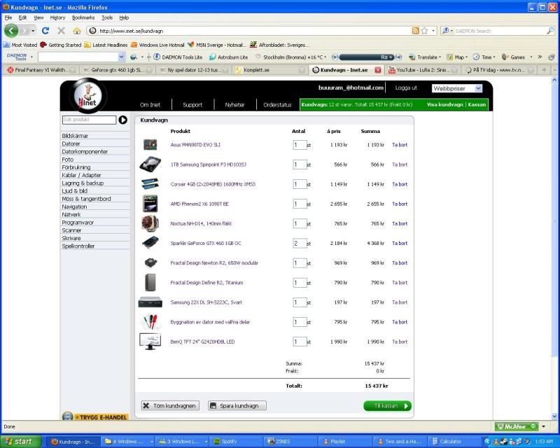Click the bookmark star in address bar
This screenshot has width=560, height=448.
click(x=424, y=31)
